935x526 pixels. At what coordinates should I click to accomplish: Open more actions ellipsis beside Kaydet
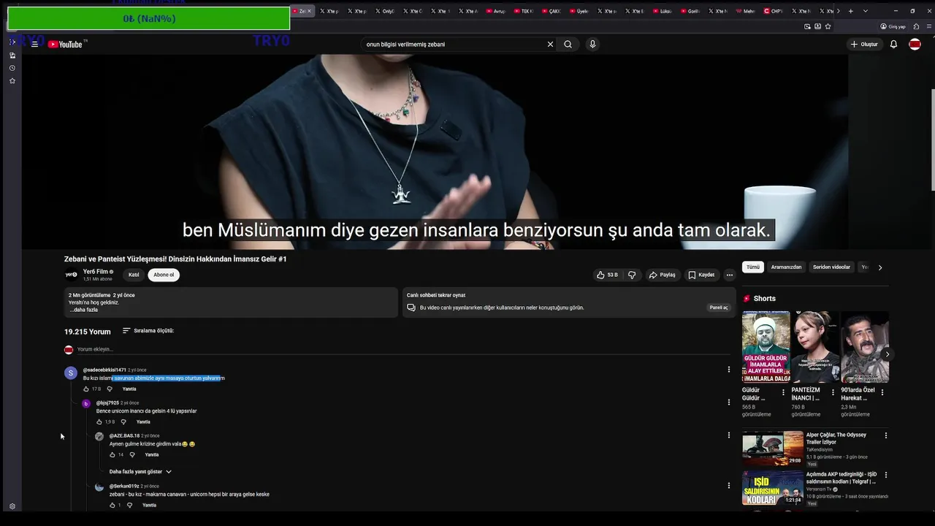pyautogui.click(x=729, y=275)
